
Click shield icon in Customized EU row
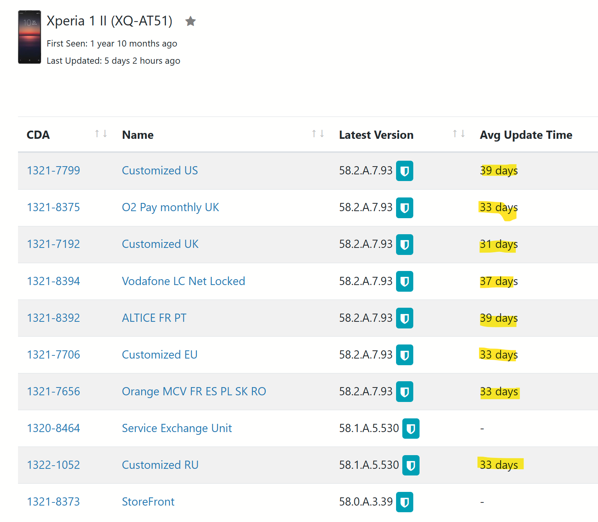coord(405,355)
